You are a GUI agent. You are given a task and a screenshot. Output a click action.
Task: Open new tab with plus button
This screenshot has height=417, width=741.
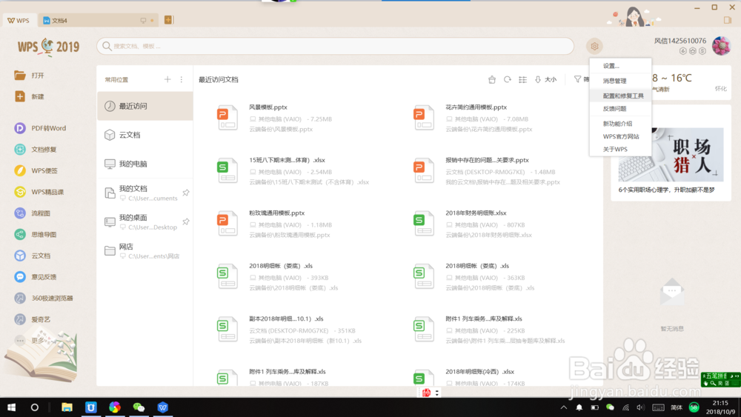168,20
